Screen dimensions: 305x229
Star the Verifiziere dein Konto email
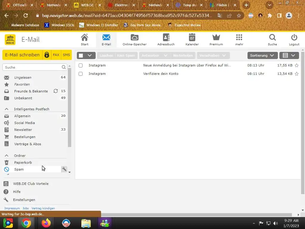click(x=296, y=74)
